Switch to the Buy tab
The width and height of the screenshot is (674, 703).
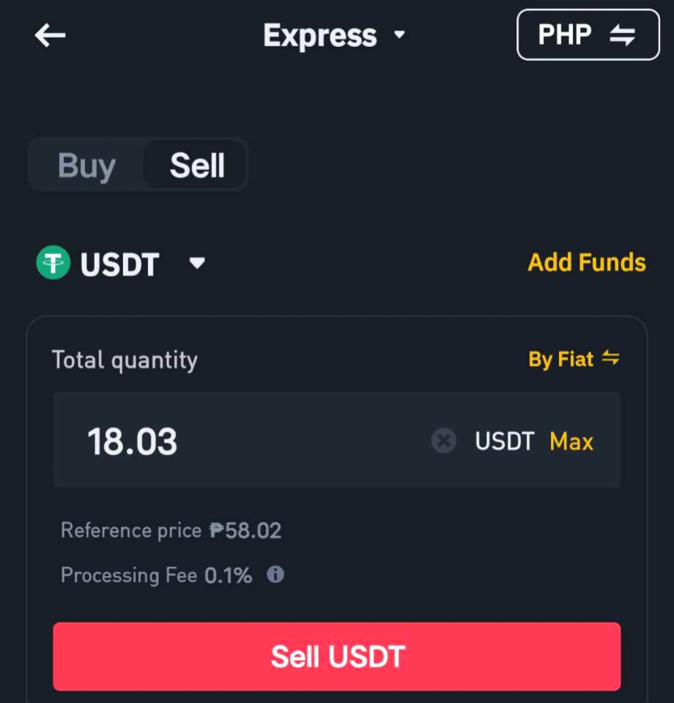pyautogui.click(x=87, y=165)
